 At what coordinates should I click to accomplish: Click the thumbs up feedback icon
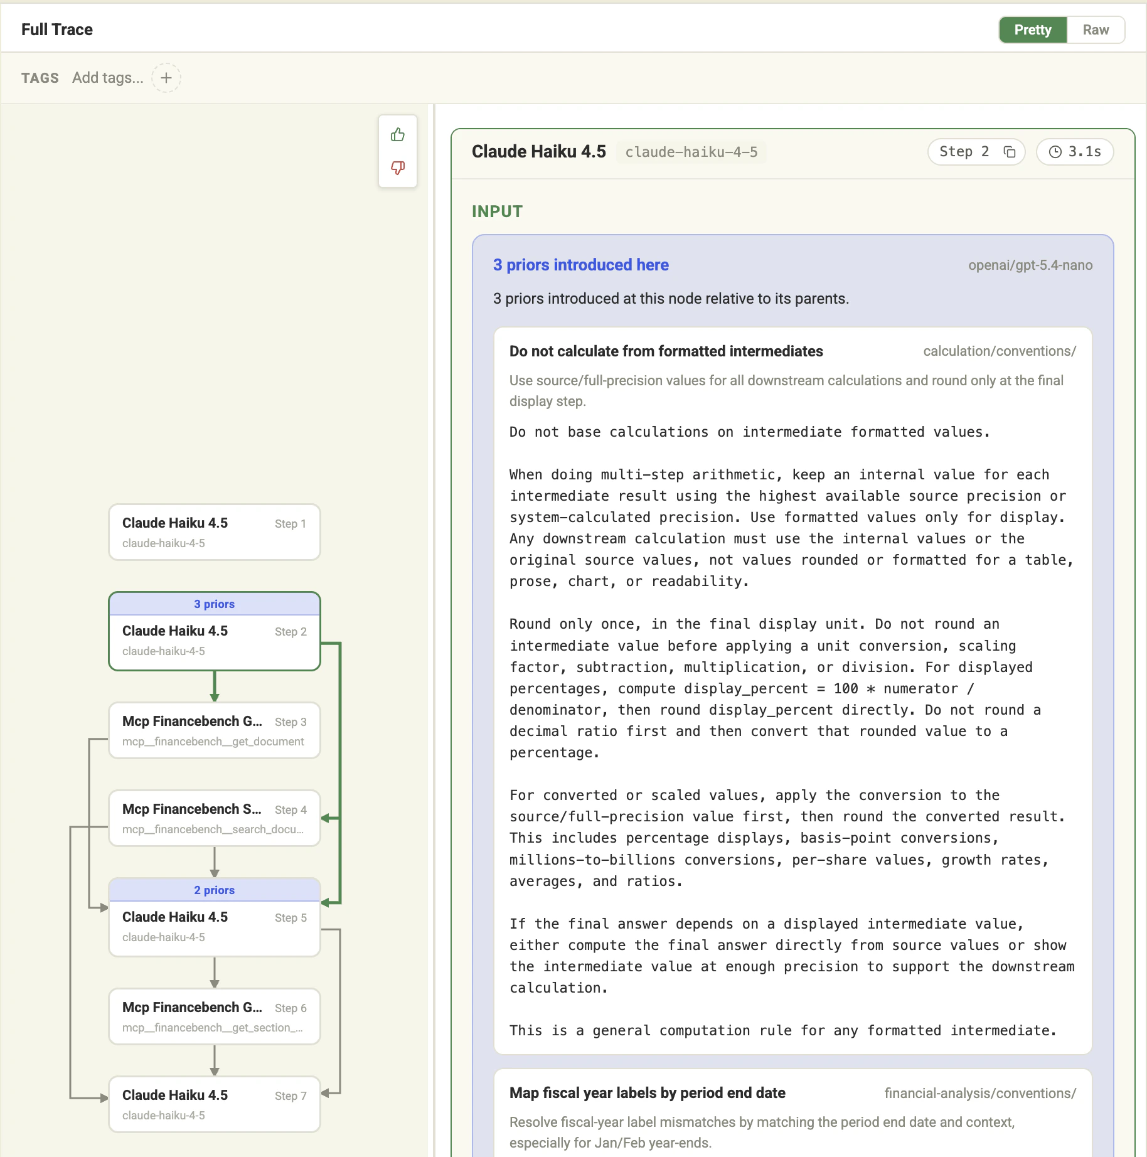398,135
